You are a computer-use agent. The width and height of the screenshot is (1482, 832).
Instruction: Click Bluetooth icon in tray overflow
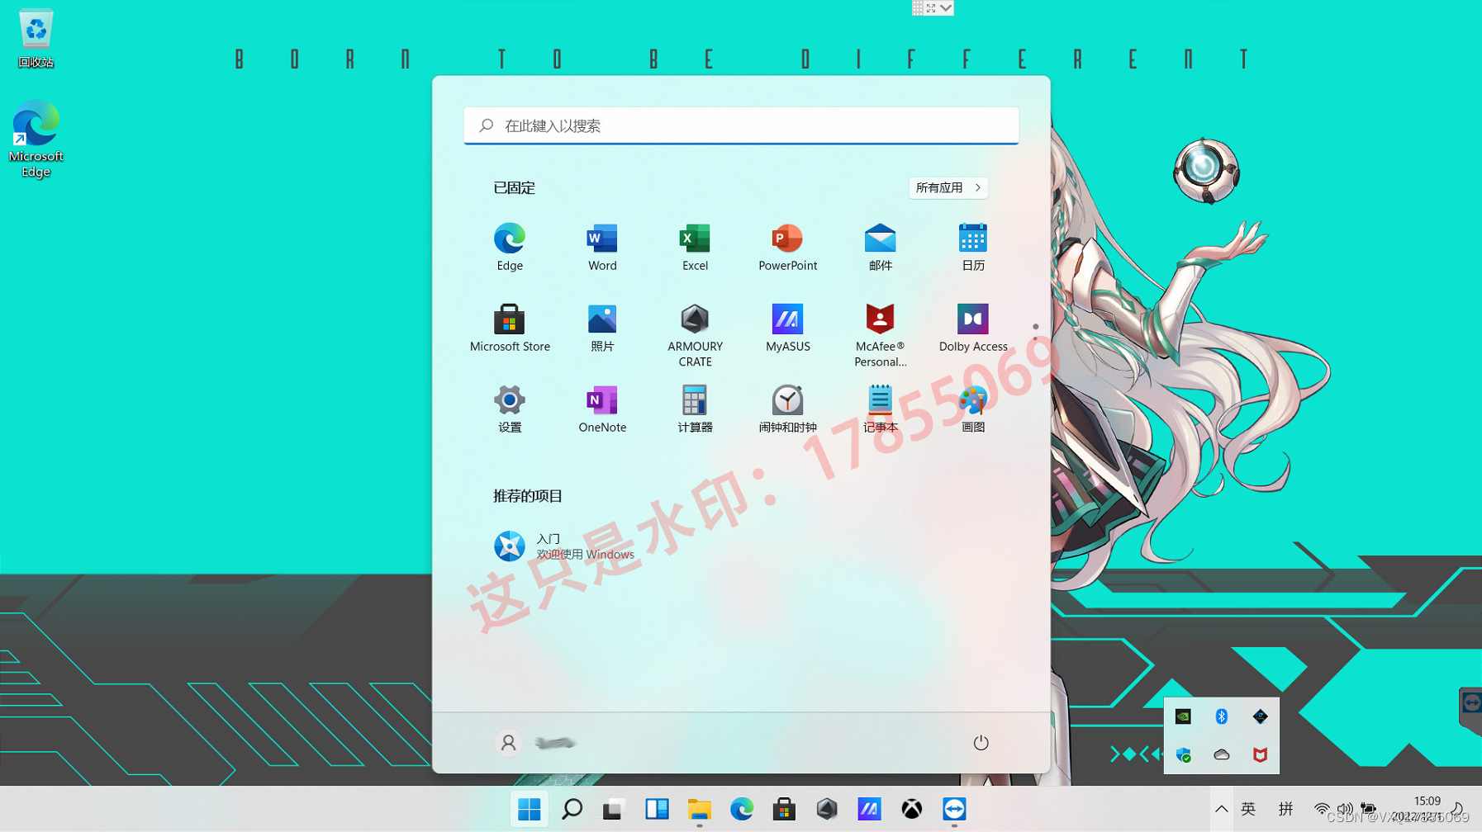pos(1222,716)
